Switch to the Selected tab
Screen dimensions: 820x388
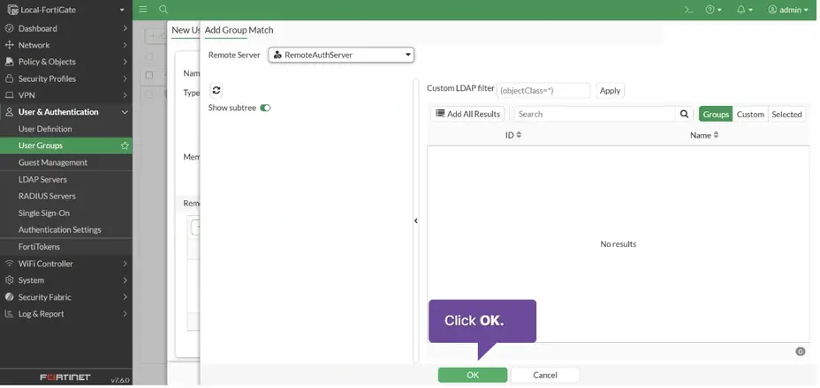786,114
